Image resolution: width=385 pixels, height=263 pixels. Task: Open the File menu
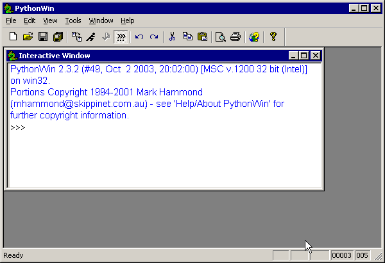11,20
